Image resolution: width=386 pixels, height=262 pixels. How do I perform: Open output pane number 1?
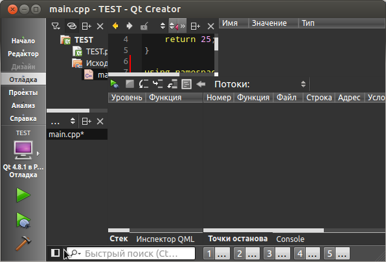pos(216,254)
